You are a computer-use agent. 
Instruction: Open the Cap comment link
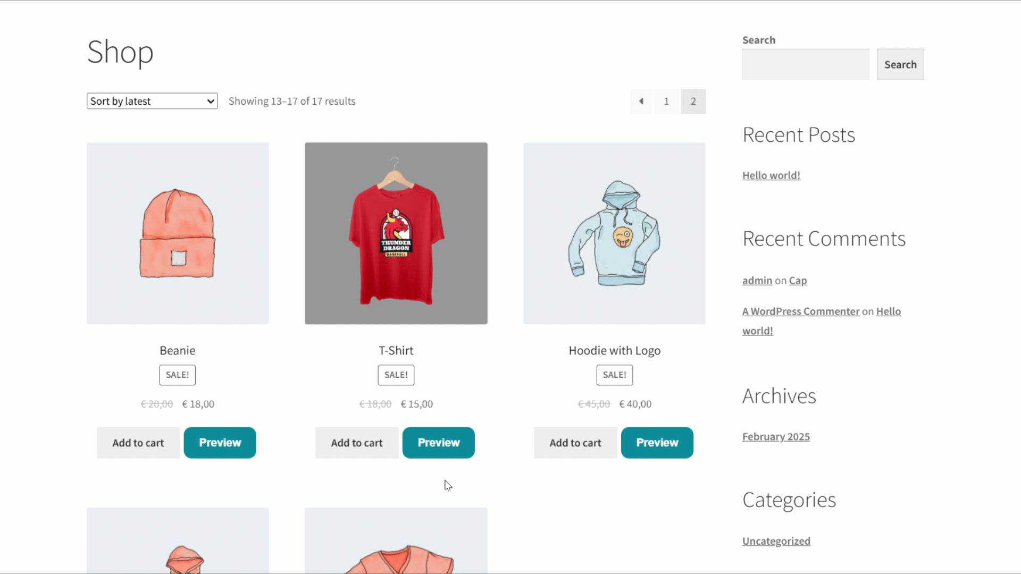click(798, 281)
